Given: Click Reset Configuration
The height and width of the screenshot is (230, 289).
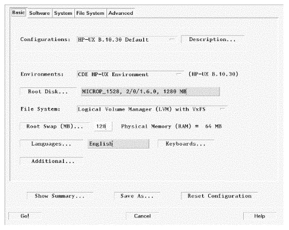Looking at the screenshot, I should [x=219, y=196].
